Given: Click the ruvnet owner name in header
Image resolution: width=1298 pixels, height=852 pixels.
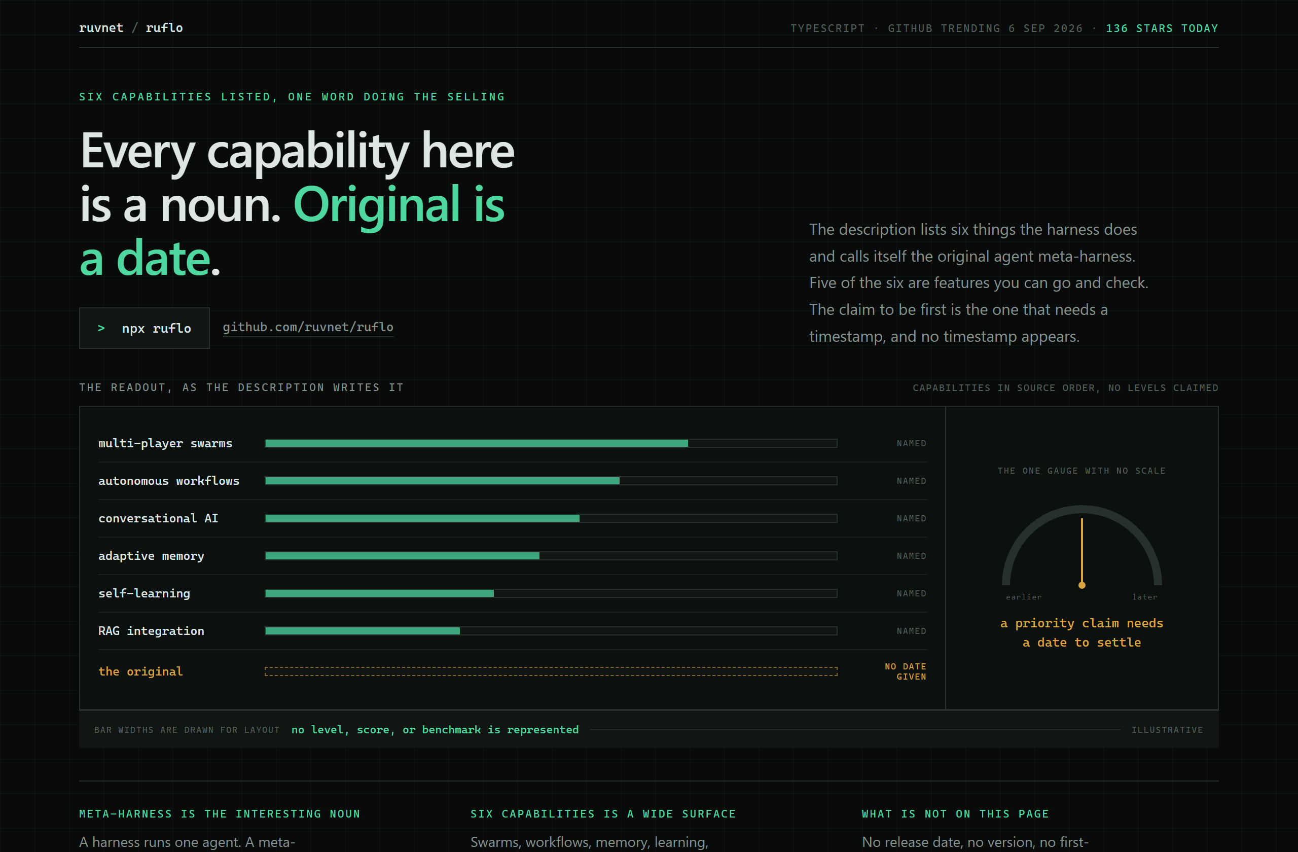Looking at the screenshot, I should (101, 28).
